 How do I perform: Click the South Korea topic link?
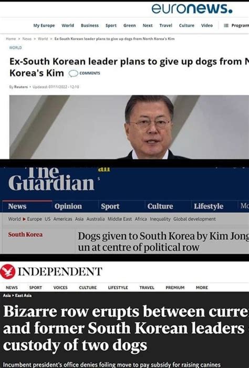(x=25, y=235)
